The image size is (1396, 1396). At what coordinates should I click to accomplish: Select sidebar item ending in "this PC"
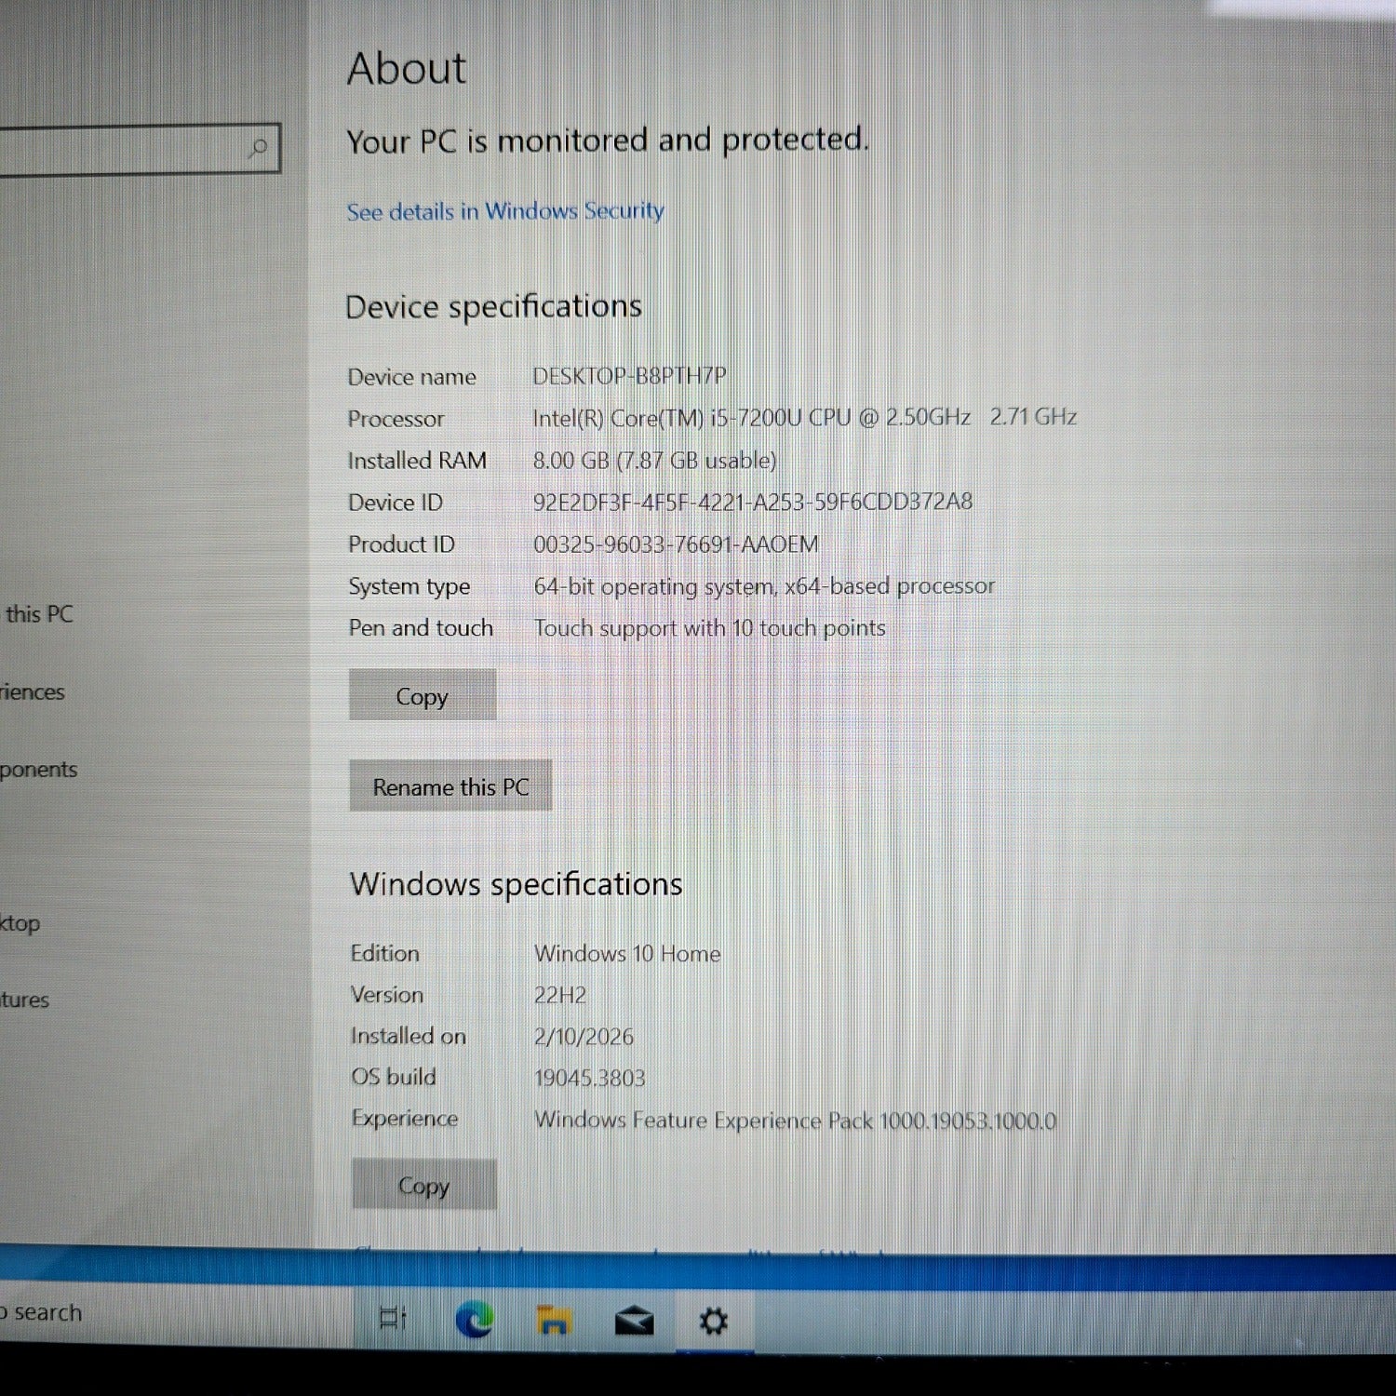(x=39, y=614)
